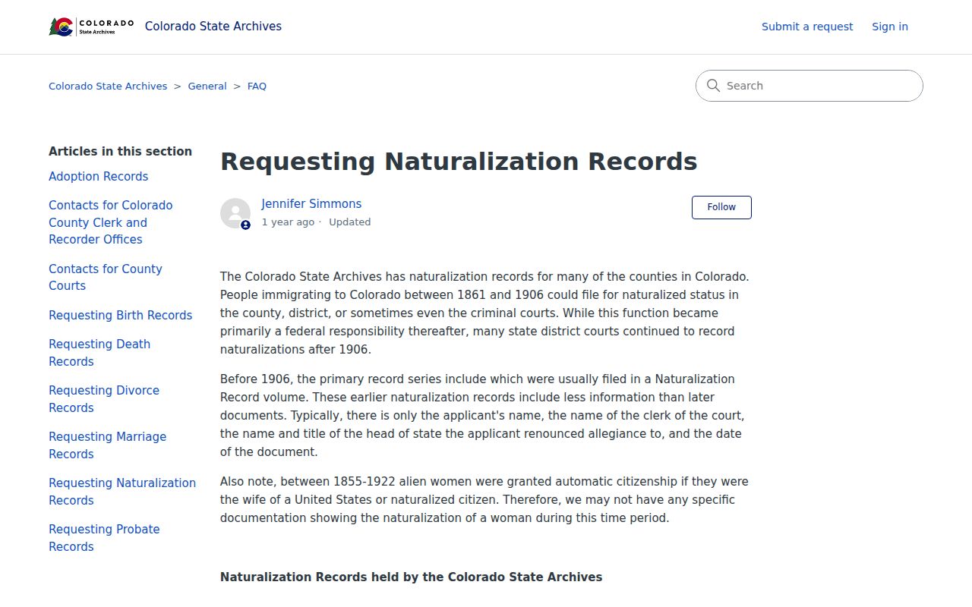Click the search magnifier icon
The width and height of the screenshot is (972, 607).
click(713, 86)
